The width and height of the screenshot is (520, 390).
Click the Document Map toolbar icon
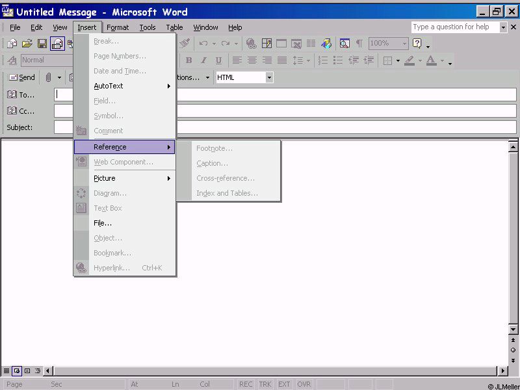[x=344, y=44]
